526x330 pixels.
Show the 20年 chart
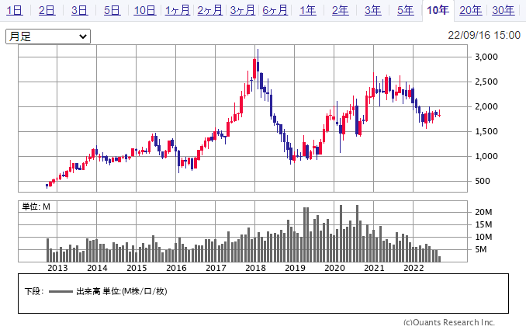pyautogui.click(x=471, y=10)
